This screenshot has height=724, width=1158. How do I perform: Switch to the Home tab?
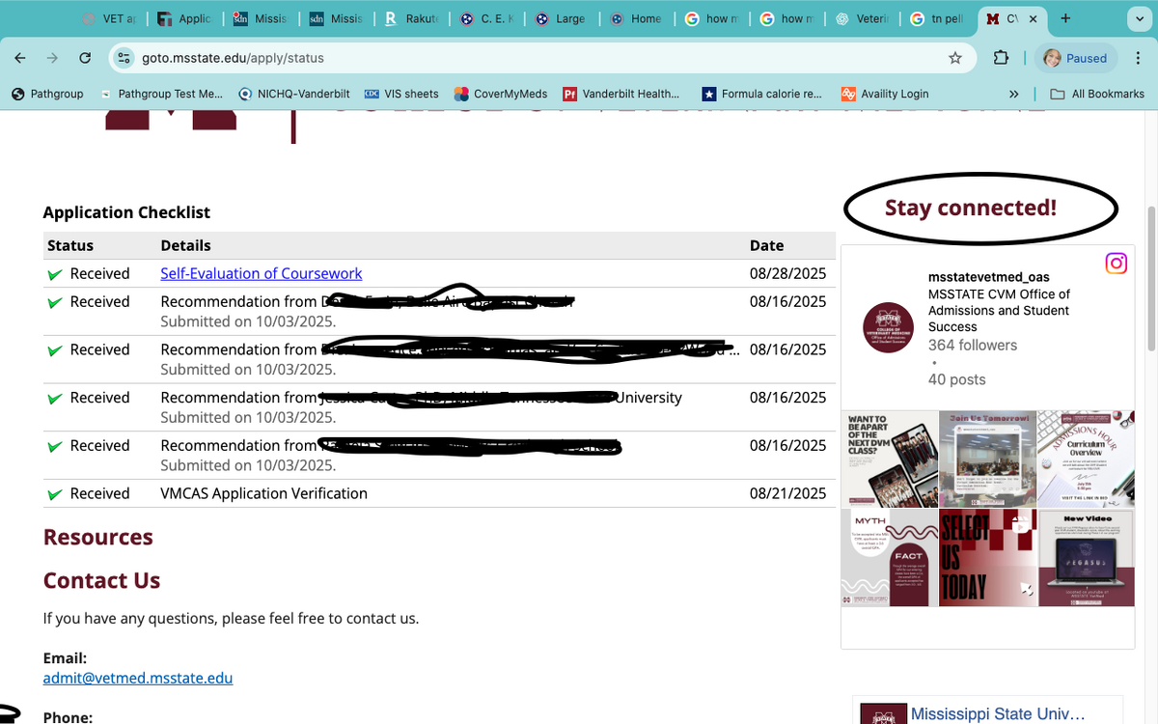637,18
